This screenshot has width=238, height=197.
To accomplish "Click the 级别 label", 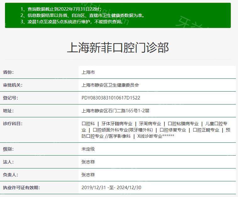I will (x=8, y=149).
